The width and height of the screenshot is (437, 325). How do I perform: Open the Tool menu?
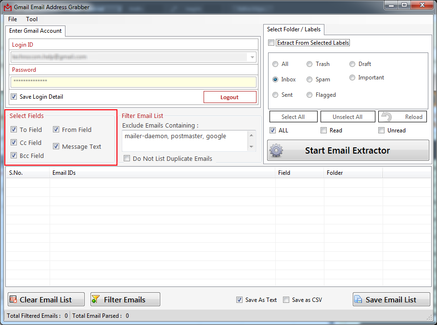click(x=32, y=19)
